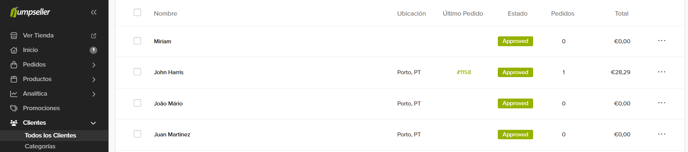Open order #1158 link
Image resolution: width=688 pixels, height=152 pixels.
464,72
